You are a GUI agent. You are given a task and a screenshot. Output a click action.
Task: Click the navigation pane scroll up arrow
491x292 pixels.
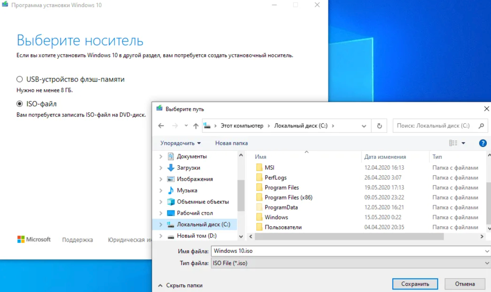(x=241, y=155)
